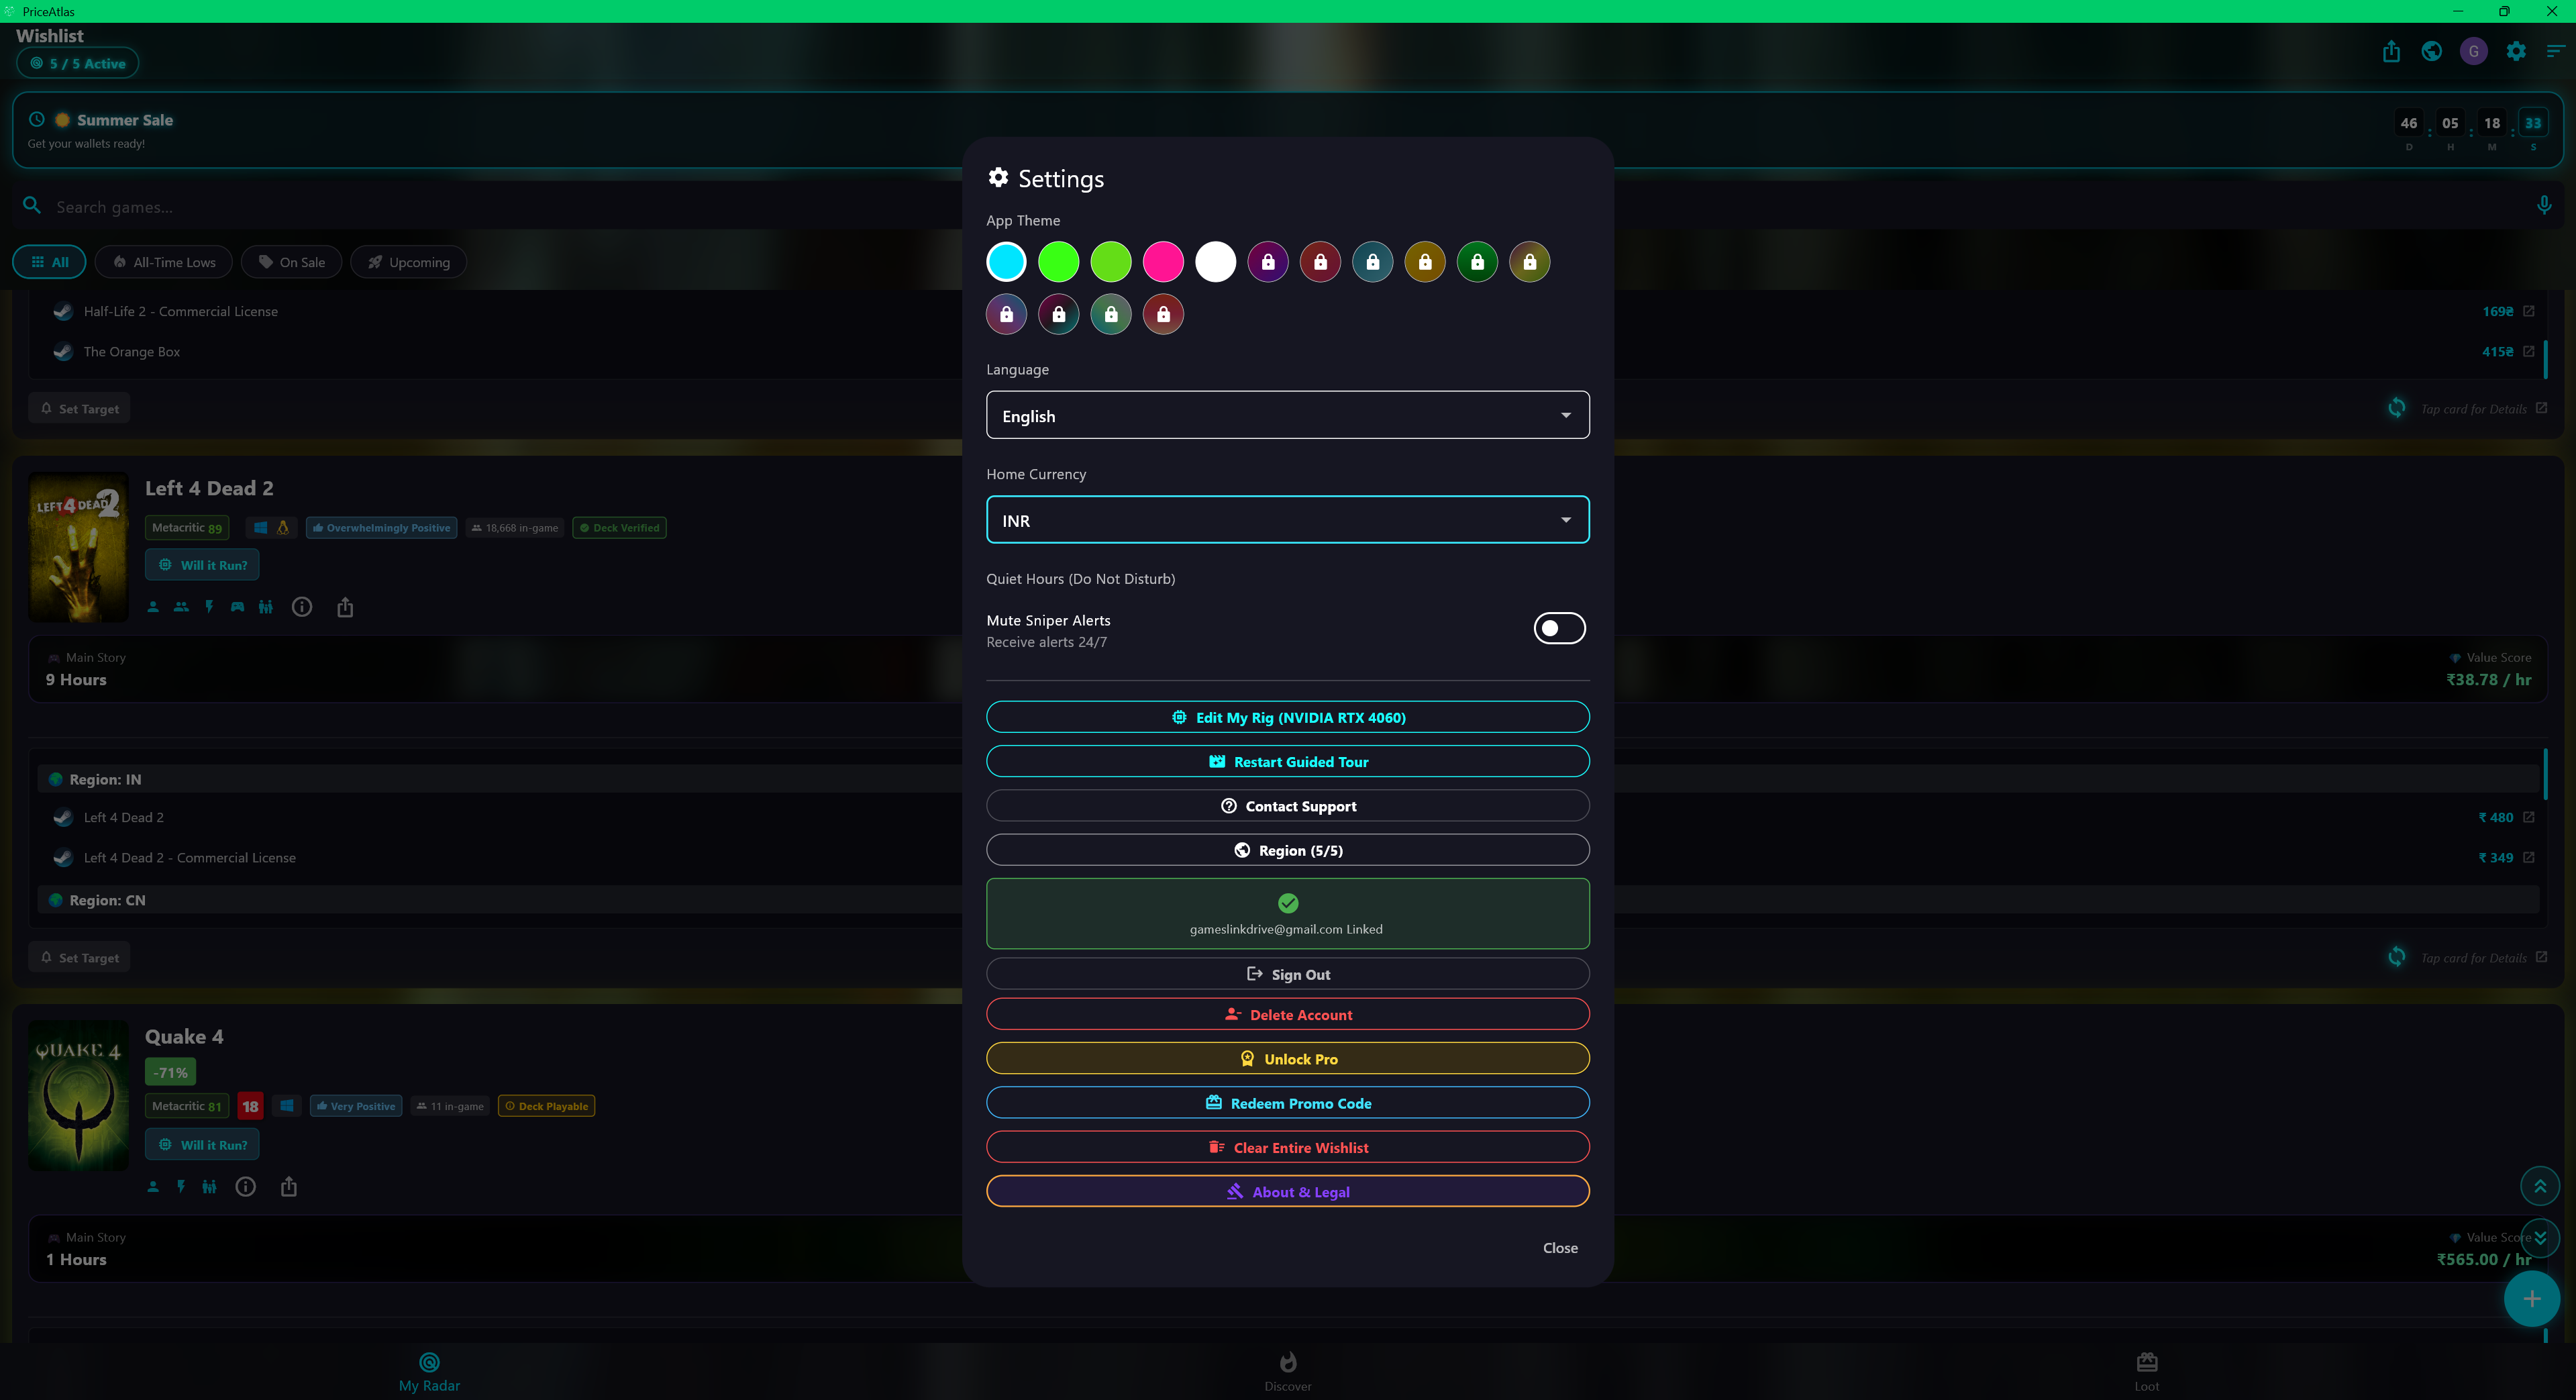Click Redeem Promo Code
The width and height of the screenshot is (2576, 1400).
[x=1287, y=1103]
